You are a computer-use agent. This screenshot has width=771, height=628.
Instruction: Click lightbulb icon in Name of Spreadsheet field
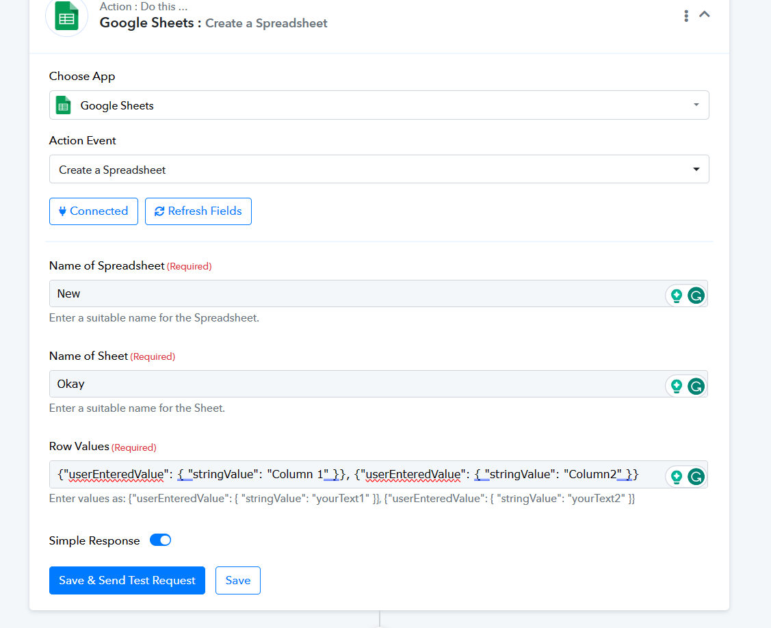[x=677, y=296]
